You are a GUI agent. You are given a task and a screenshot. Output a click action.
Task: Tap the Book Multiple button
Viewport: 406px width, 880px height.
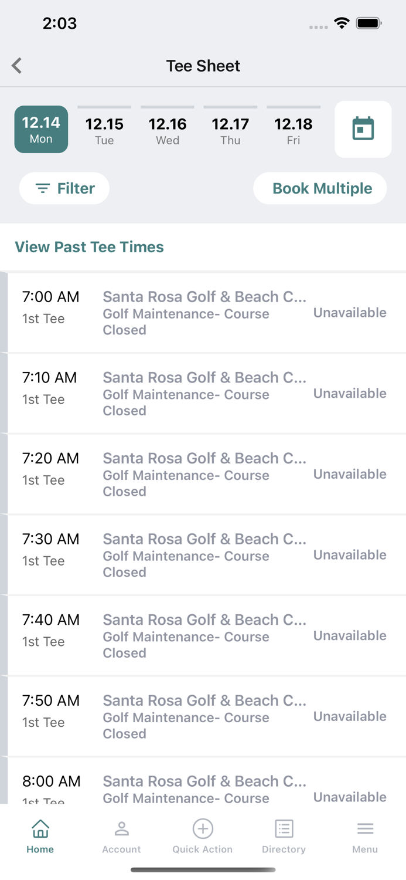coord(320,188)
